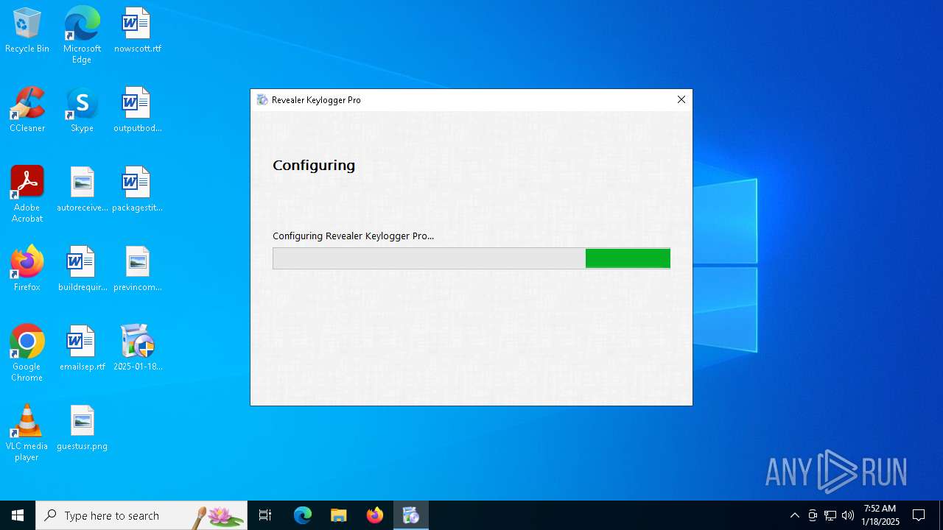Image resolution: width=943 pixels, height=530 pixels.
Task: Click the 'Configuring' heading text
Action: click(314, 165)
